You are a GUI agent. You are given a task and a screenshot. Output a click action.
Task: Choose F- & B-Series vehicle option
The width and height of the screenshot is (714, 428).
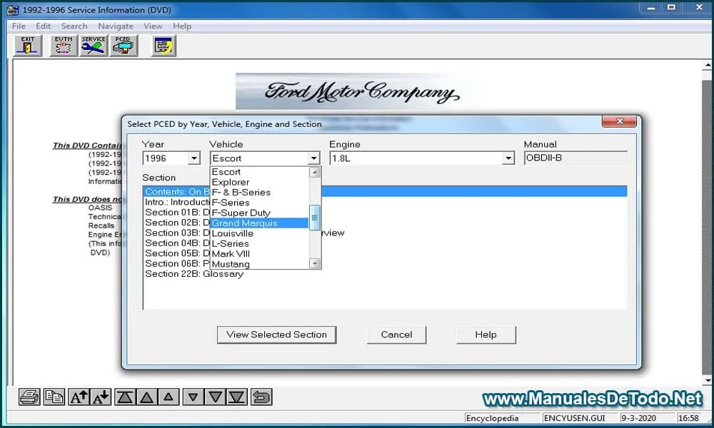click(259, 193)
